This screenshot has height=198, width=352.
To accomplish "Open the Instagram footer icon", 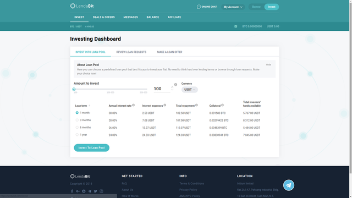I will click(x=101, y=191).
